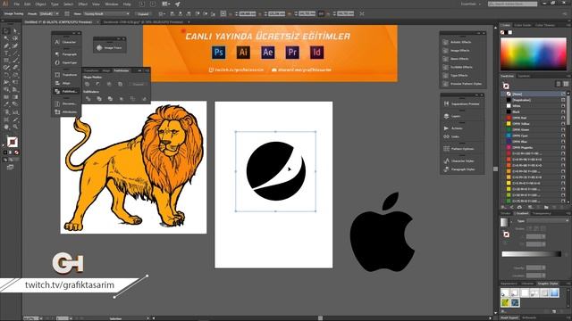Open the Pathfinder panel icon in dock

57,91
